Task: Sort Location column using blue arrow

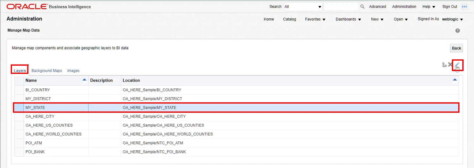Action: [455, 80]
